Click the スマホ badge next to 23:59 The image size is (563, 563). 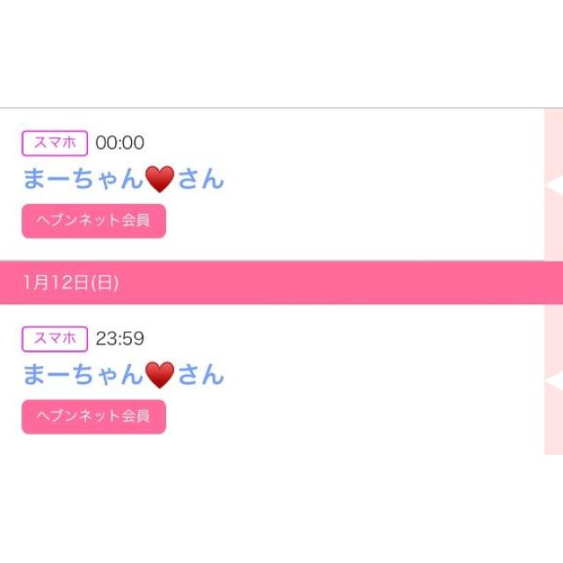click(55, 339)
